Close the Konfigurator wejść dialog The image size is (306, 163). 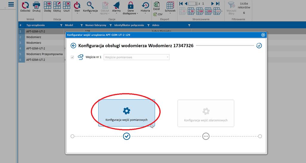(263, 35)
